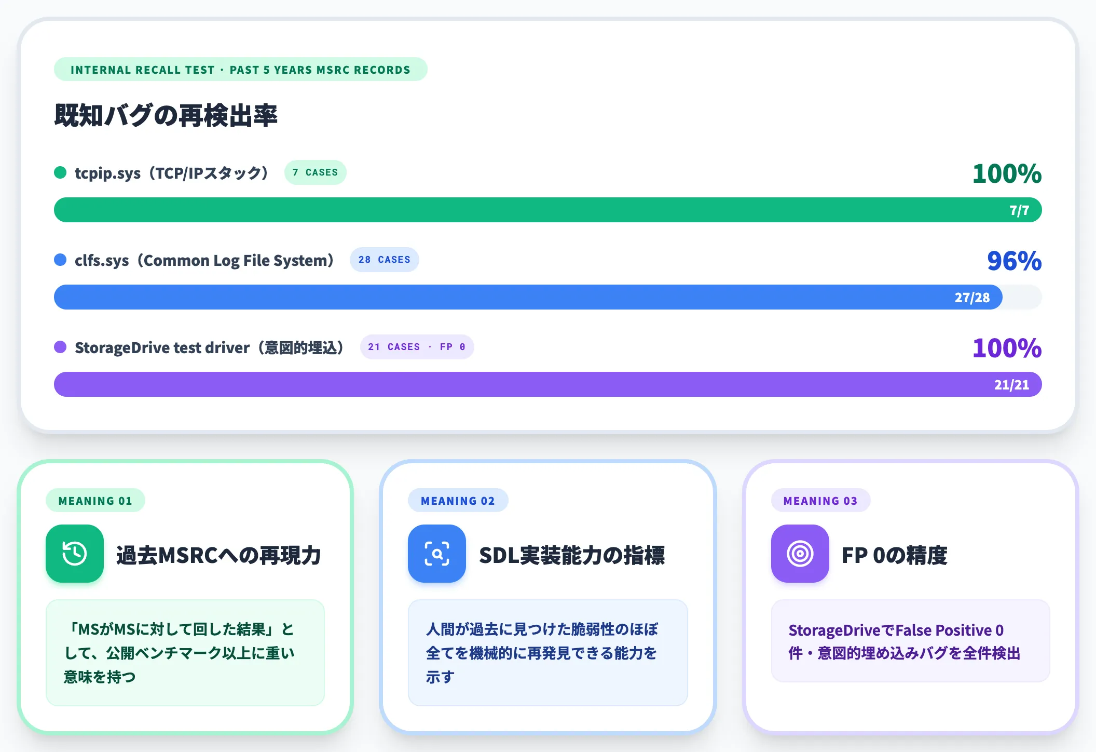Click the StorageDrive test driver label
Screen dimensions: 1096x752
[210, 347]
